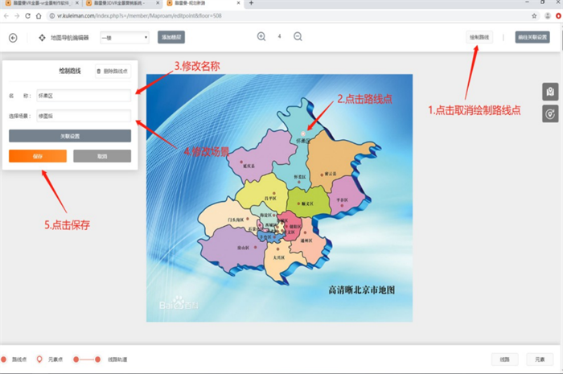
Task: Click the site info icon in address bar
Action: (52, 16)
